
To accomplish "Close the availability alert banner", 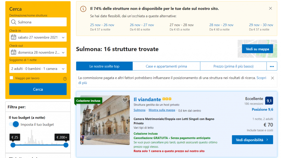I will (x=270, y=9).
